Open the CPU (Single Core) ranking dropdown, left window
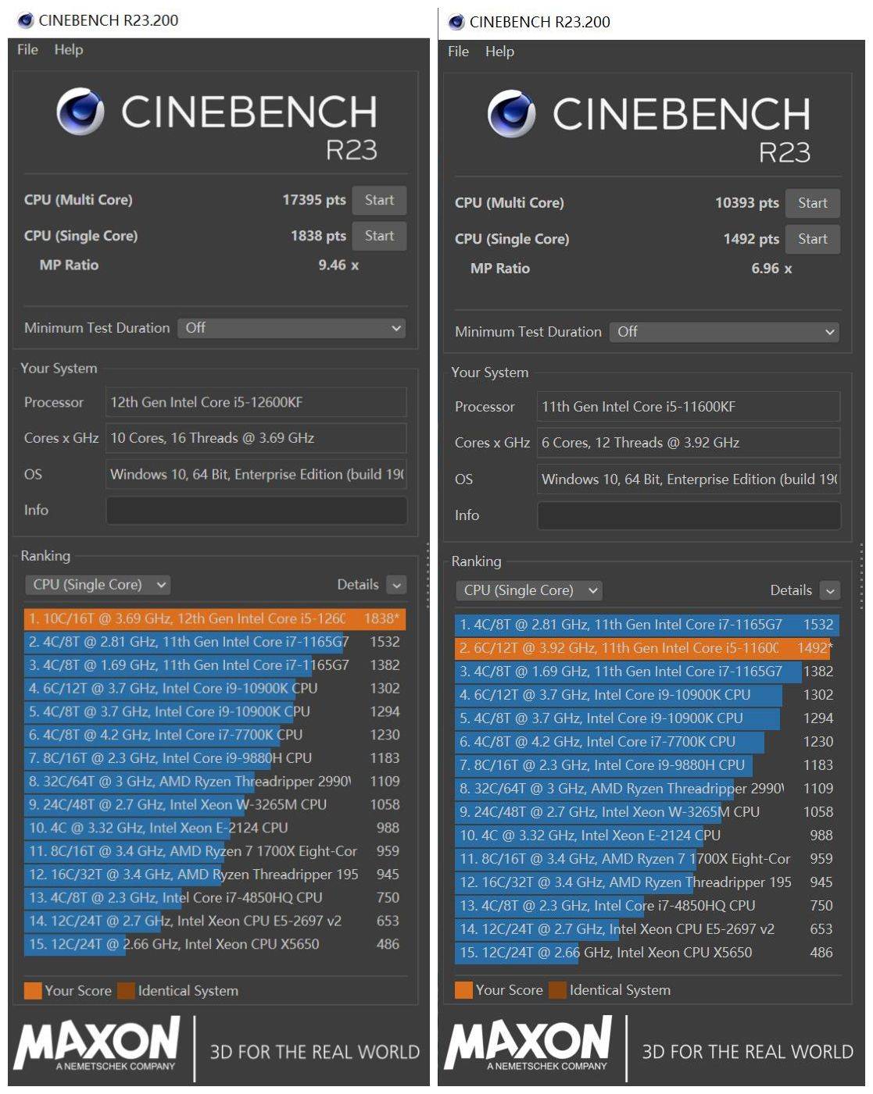This screenshot has width=873, height=1094. [98, 585]
